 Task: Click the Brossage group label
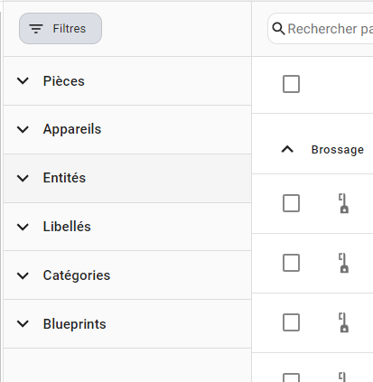click(338, 150)
